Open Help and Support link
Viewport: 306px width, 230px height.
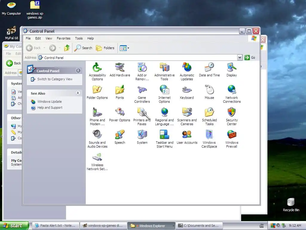coord(50,108)
